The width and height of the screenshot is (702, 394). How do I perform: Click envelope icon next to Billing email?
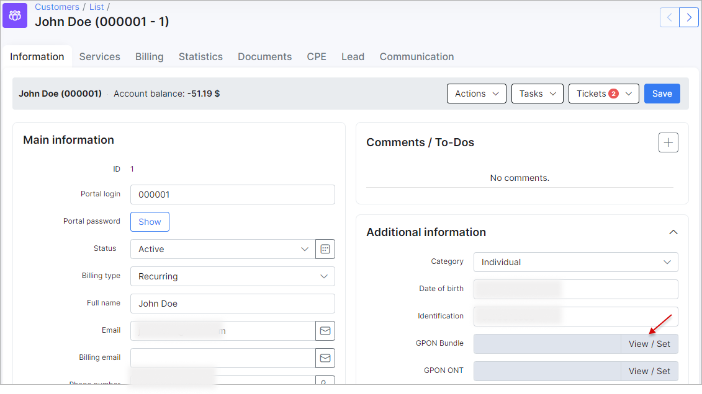325,358
